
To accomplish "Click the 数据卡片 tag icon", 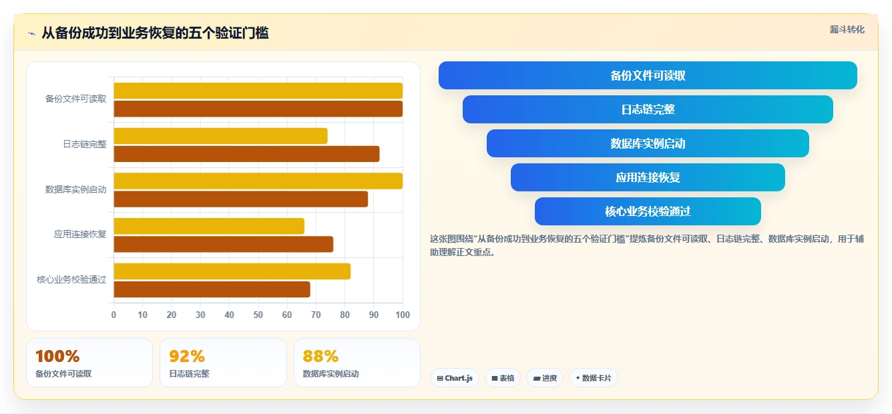I will tap(578, 378).
